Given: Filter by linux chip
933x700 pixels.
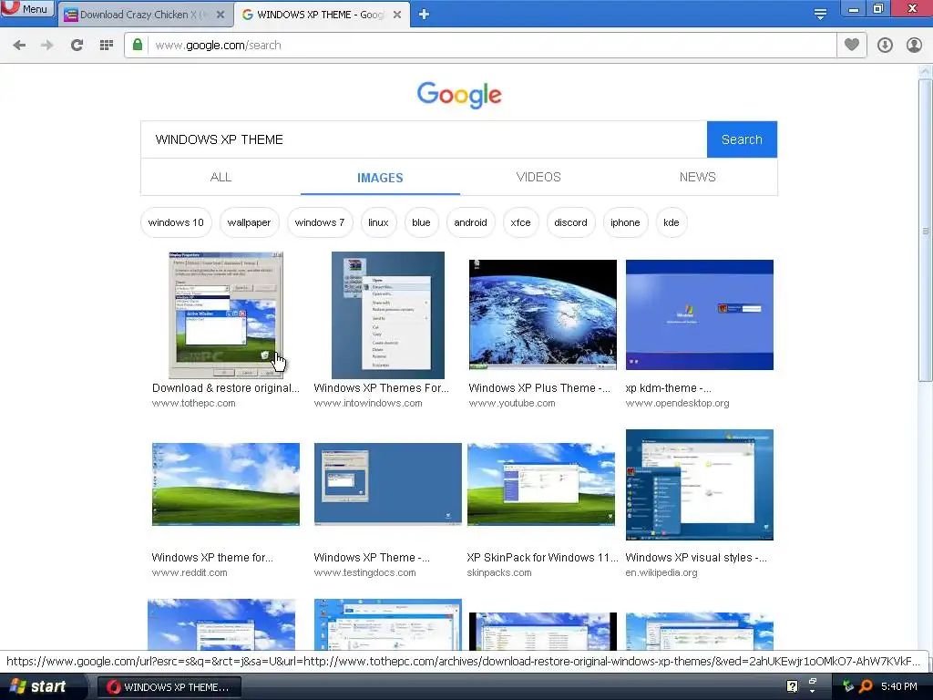Looking at the screenshot, I should pos(378,222).
